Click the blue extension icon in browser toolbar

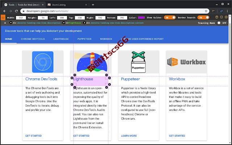click(x=221, y=11)
